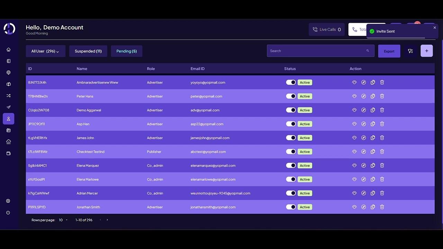Viewport: 443px width, 249px height.
Task: Open the users icon in sidebar
Action: 8,119
